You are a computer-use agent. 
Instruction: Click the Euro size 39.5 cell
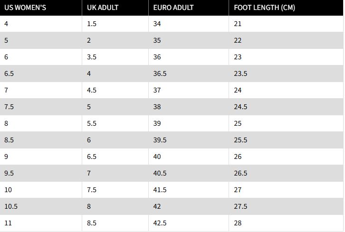click(x=160, y=140)
